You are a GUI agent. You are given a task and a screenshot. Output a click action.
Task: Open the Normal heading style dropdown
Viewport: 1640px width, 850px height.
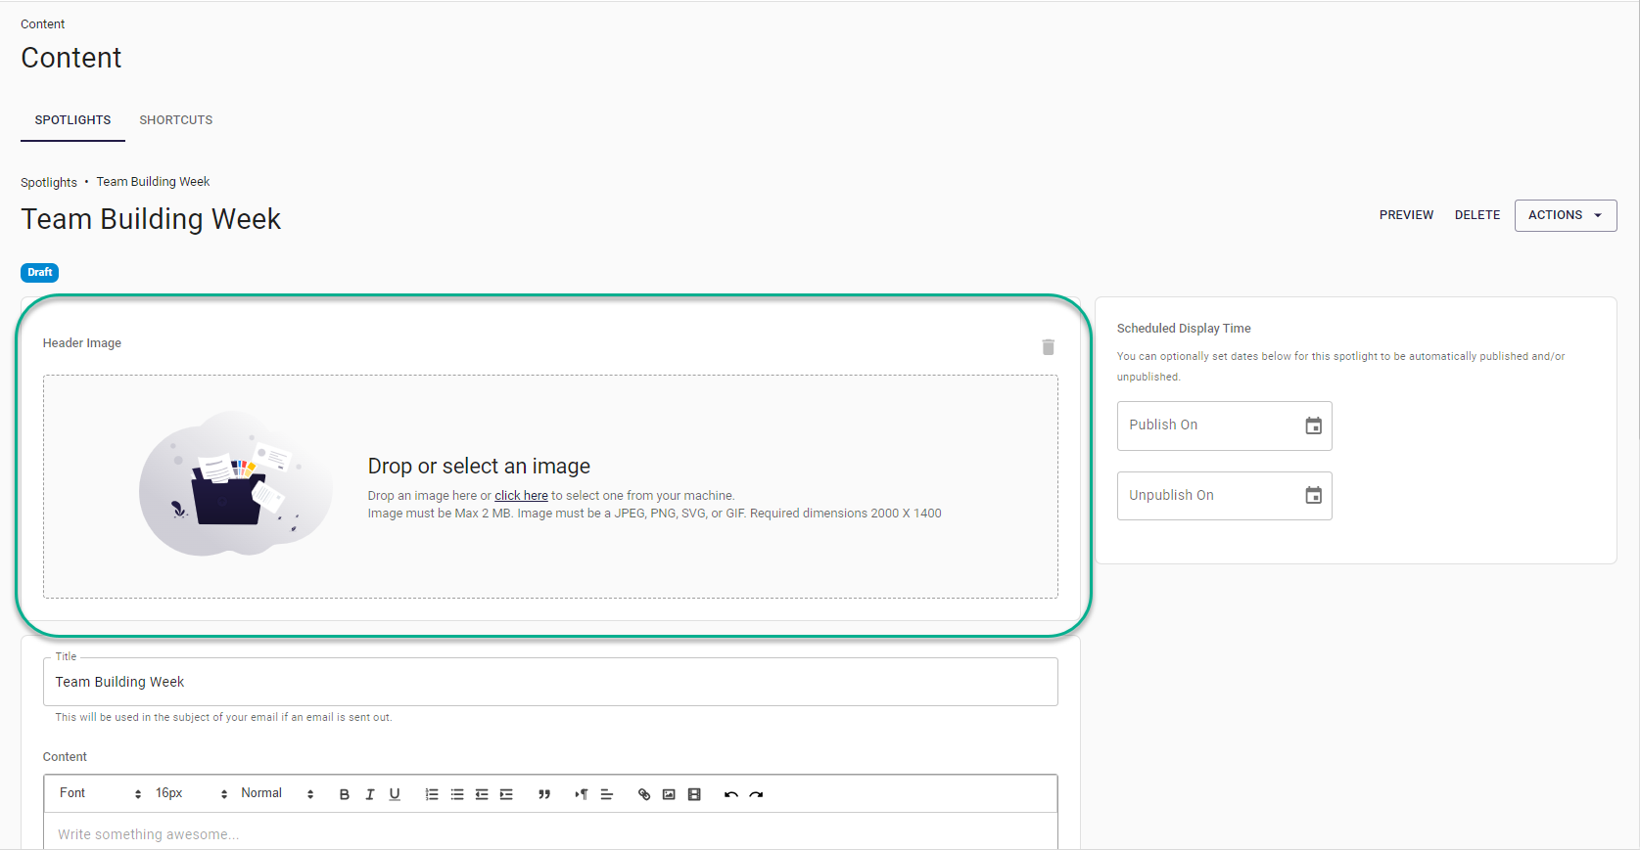coord(277,793)
